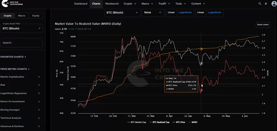Toggle BTC Market Cap legend series
277x131 pixels.
(x=136, y=122)
